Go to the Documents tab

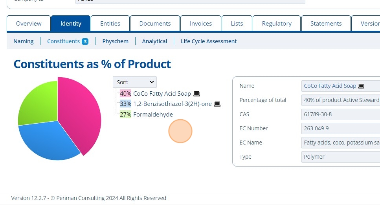click(155, 24)
